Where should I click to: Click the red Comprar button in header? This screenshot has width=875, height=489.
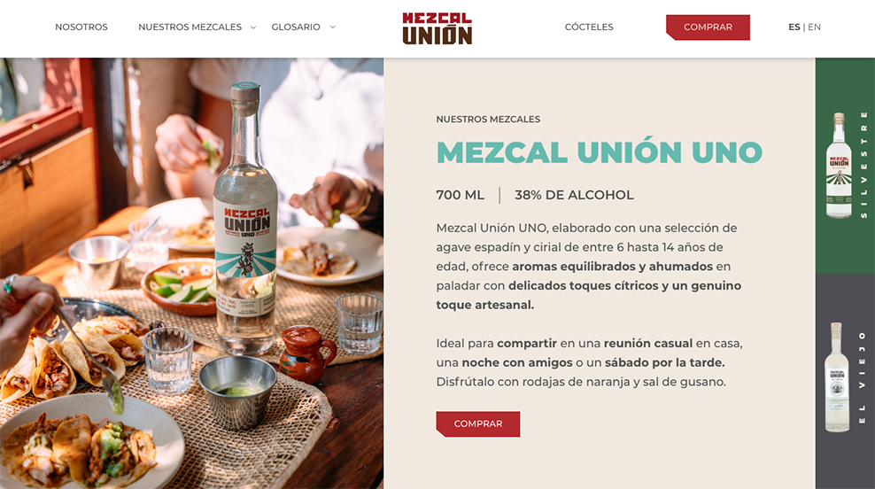point(708,27)
